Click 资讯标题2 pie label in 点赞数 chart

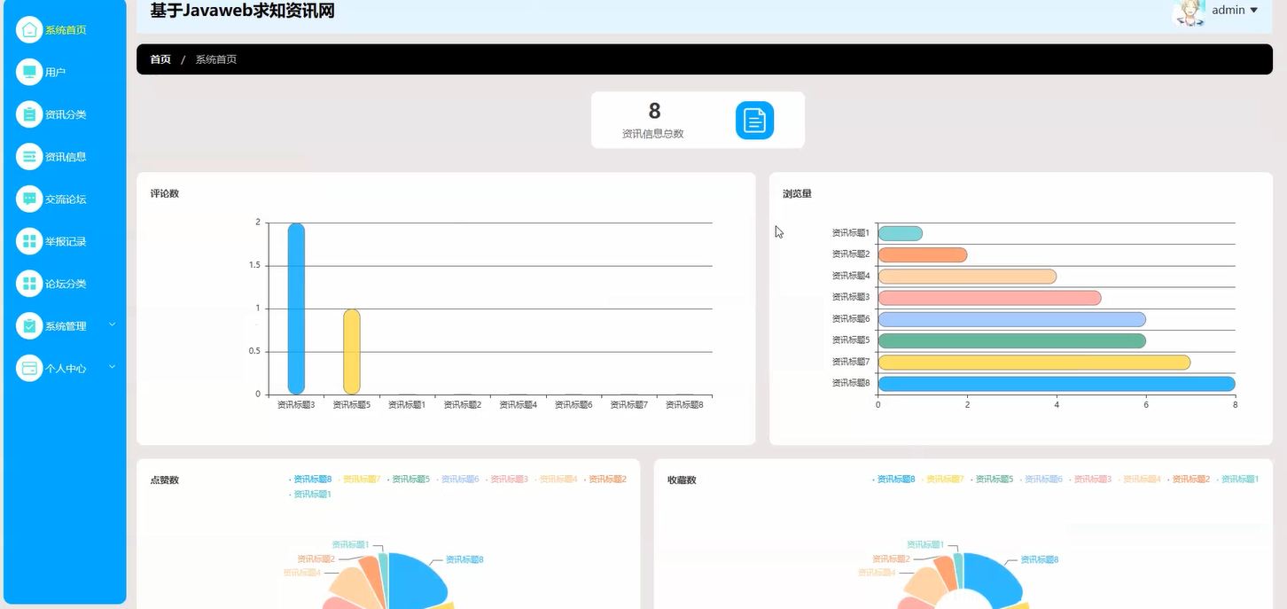pyautogui.click(x=316, y=559)
